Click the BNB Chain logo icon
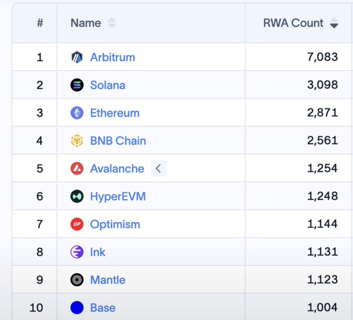The width and height of the screenshot is (353, 320). (77, 141)
